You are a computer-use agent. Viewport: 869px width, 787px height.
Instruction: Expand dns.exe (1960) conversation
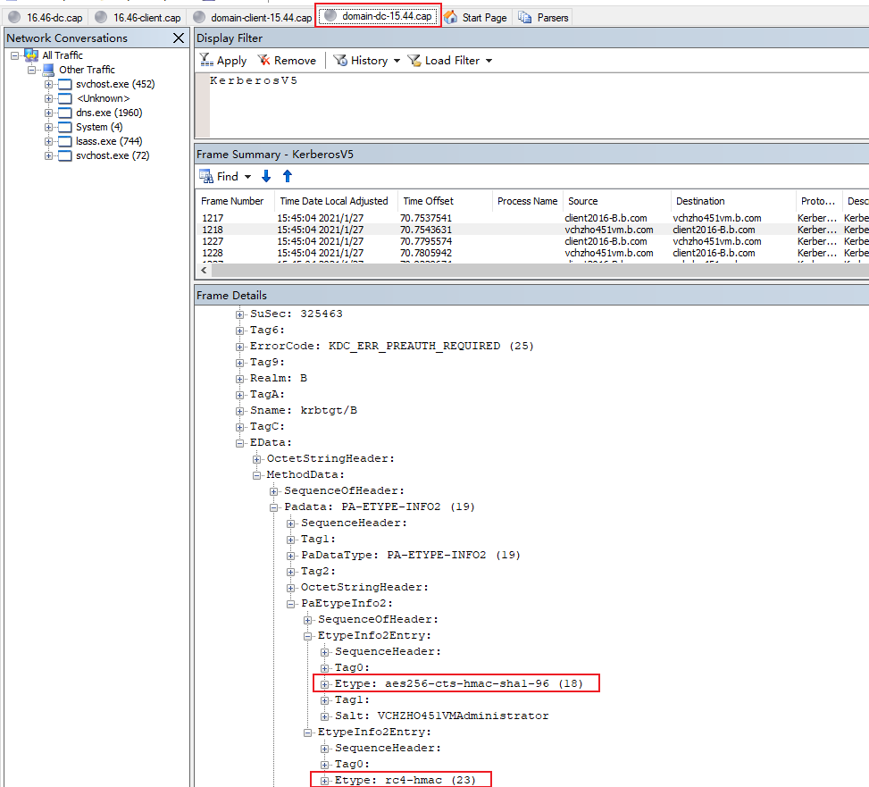click(x=49, y=113)
